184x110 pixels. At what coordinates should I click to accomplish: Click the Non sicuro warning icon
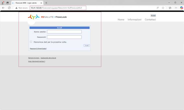pos(17,8)
